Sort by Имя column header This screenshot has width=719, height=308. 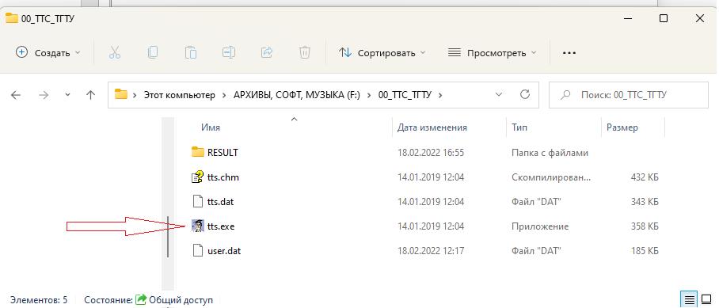211,127
